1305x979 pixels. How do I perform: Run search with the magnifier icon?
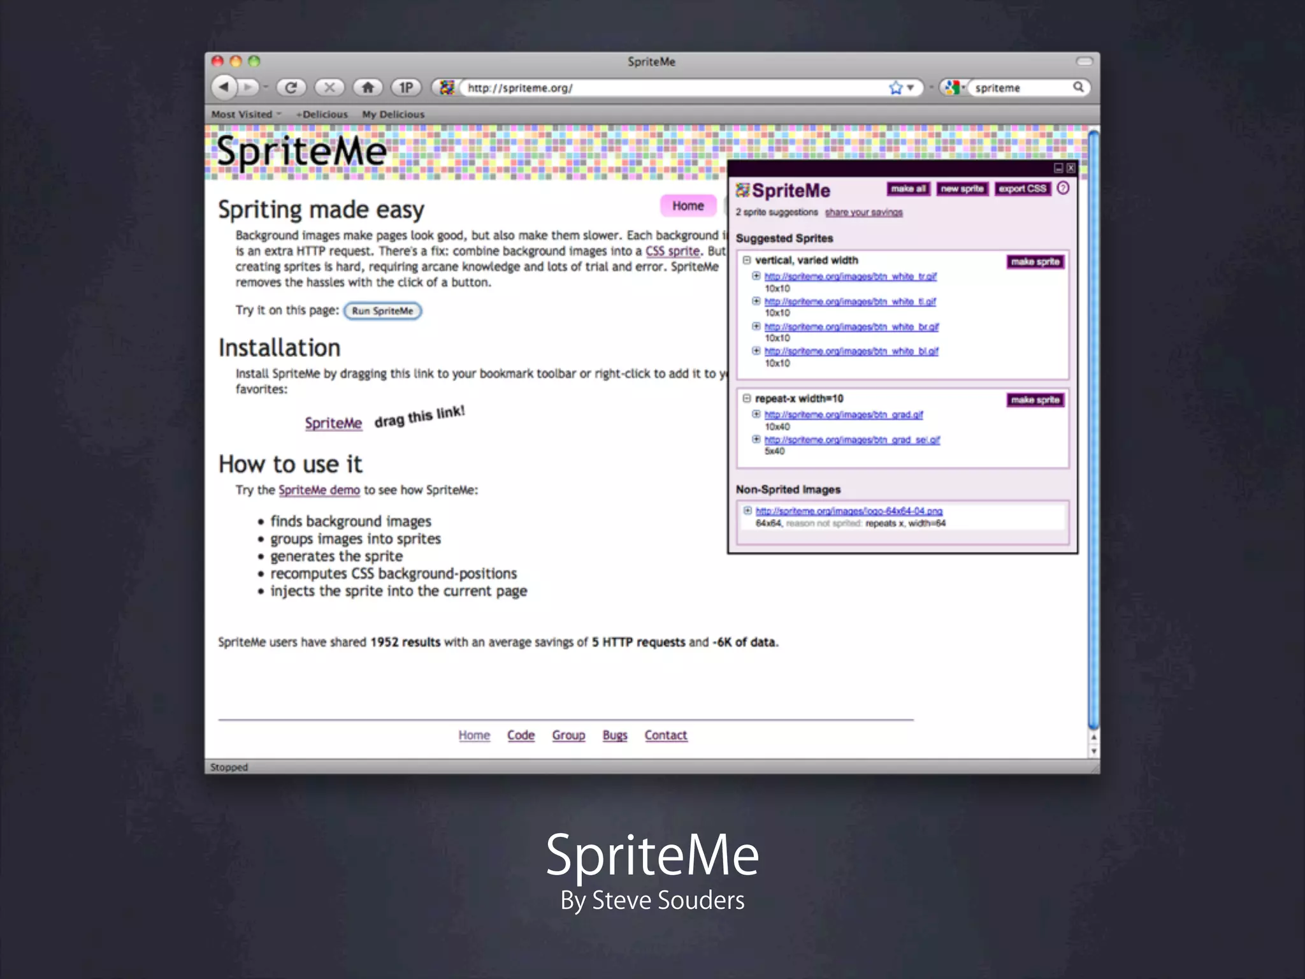[x=1078, y=87]
